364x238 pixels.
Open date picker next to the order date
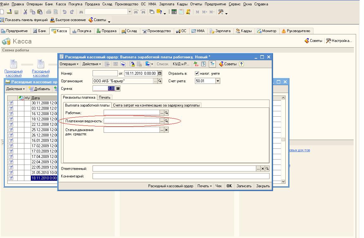pos(160,73)
